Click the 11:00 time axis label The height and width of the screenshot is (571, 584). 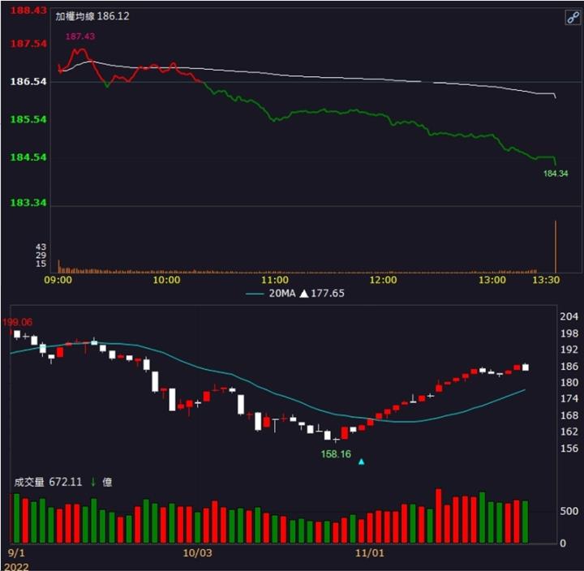275,280
